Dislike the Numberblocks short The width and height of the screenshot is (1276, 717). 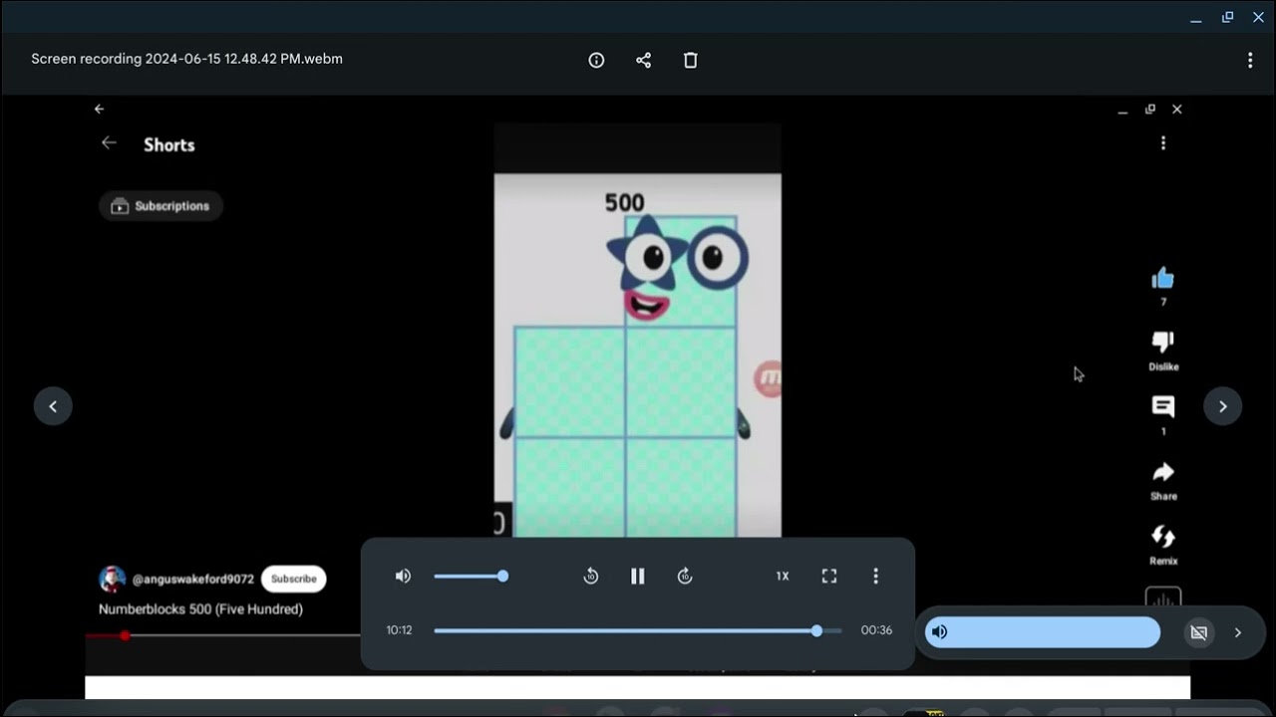tap(1163, 343)
